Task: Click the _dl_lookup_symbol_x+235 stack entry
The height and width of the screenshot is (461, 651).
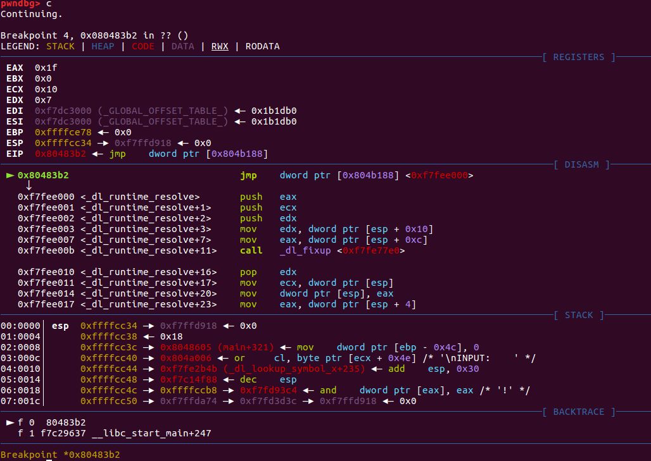Action: [x=262, y=369]
